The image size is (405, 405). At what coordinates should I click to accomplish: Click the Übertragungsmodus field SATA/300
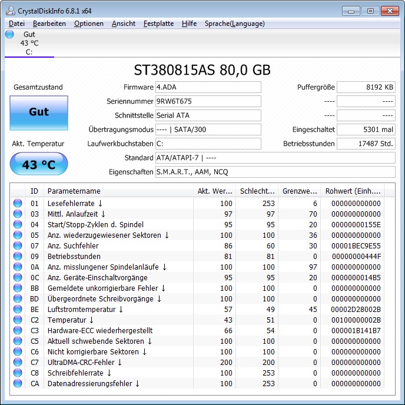(x=208, y=130)
